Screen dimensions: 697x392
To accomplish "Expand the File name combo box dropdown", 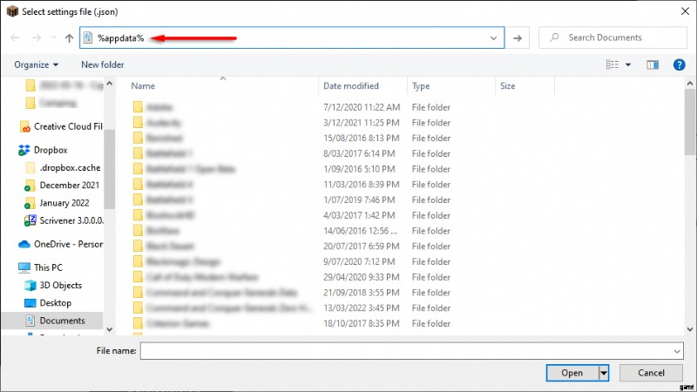I will click(x=677, y=350).
